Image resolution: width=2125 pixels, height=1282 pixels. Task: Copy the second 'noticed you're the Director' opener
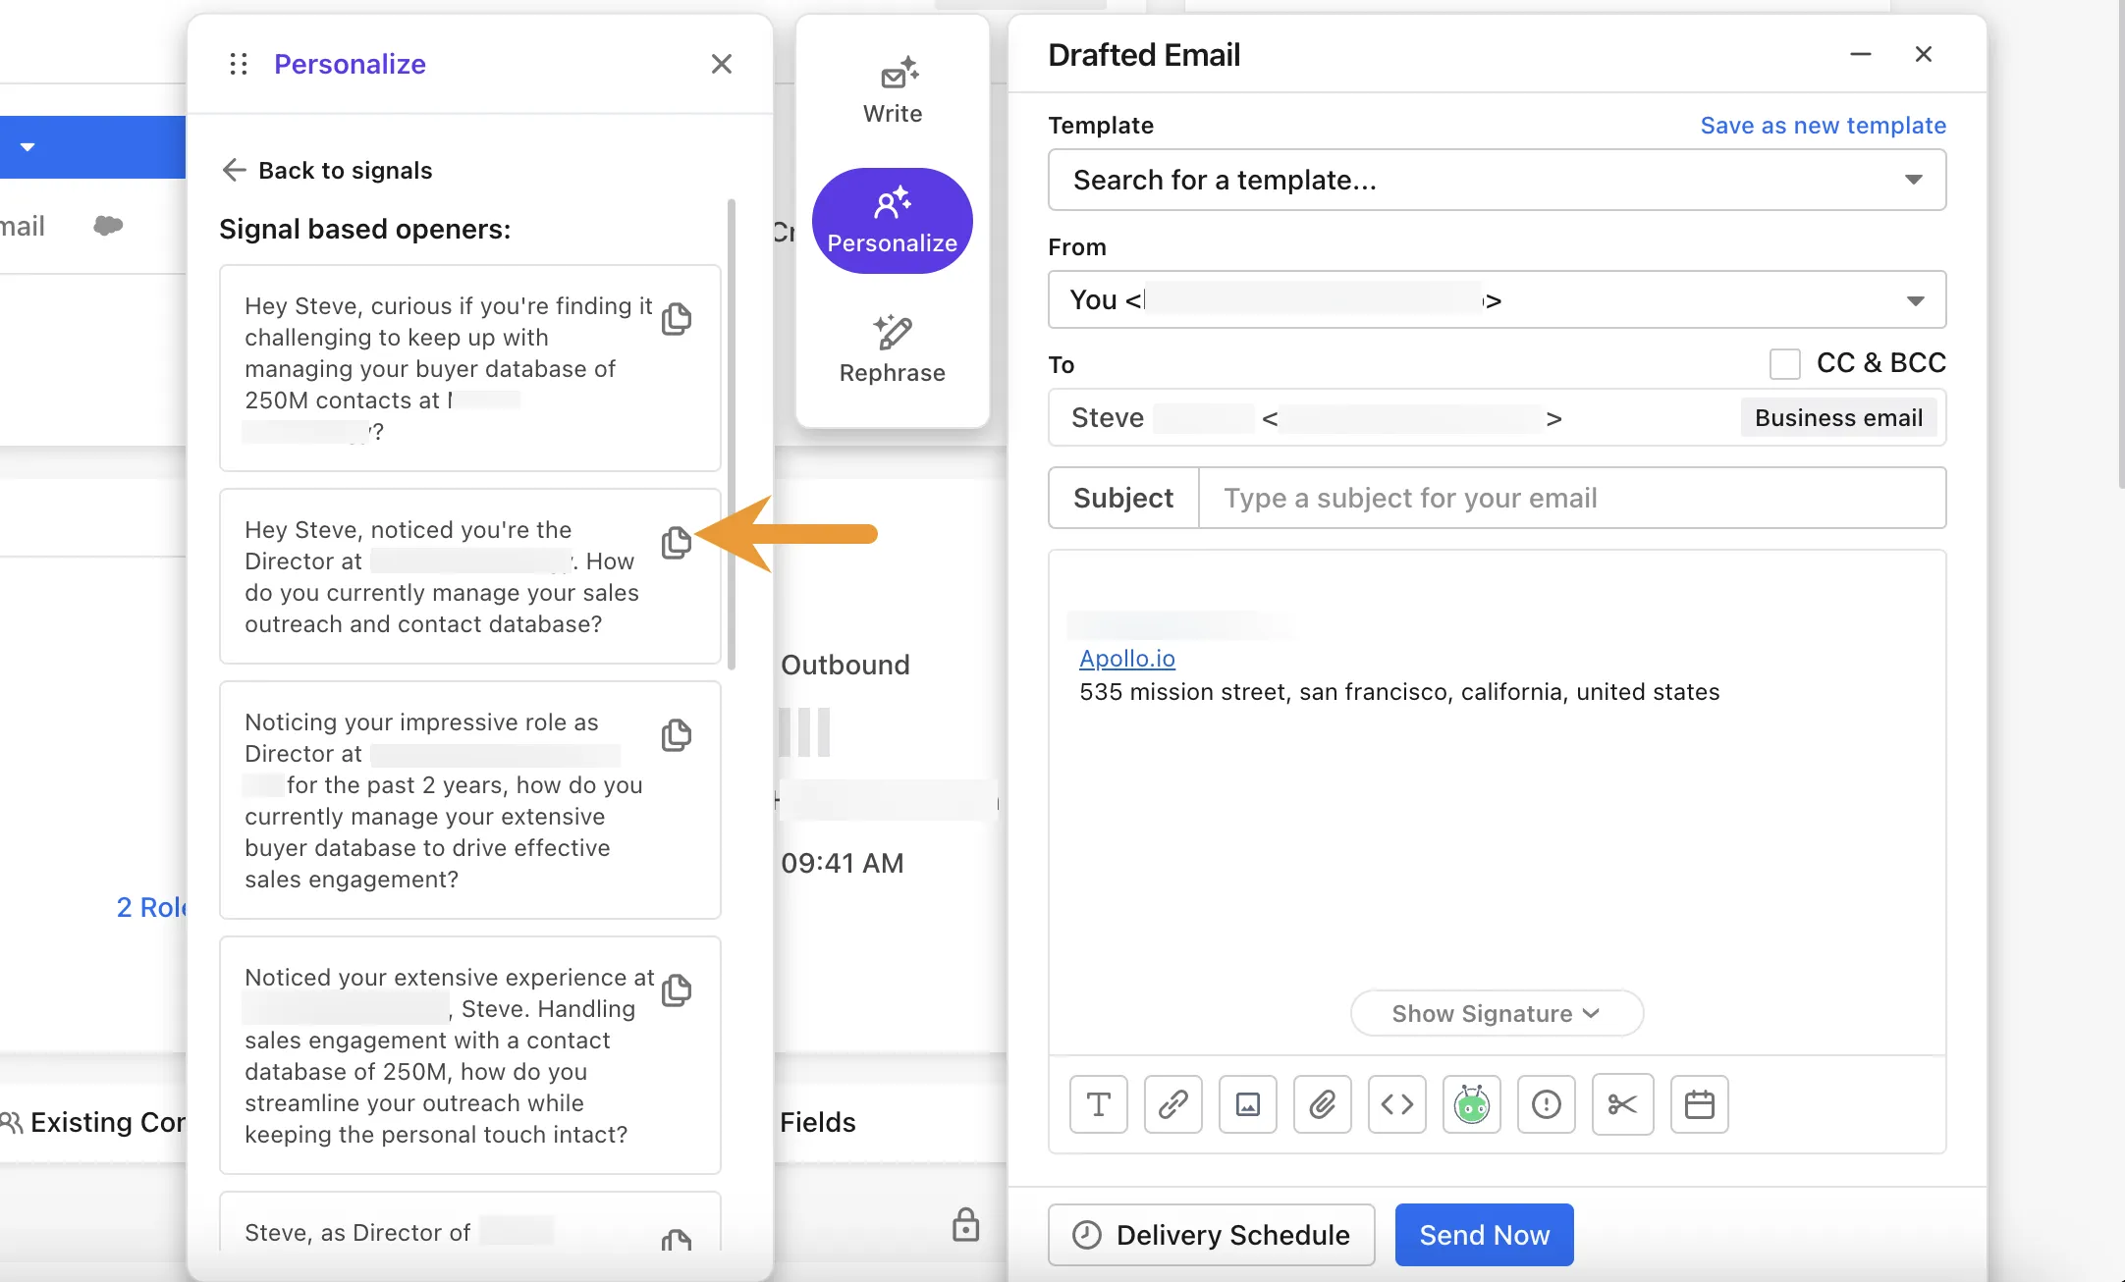(676, 542)
